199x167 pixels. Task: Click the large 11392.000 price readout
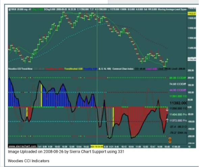[x=178, y=103]
